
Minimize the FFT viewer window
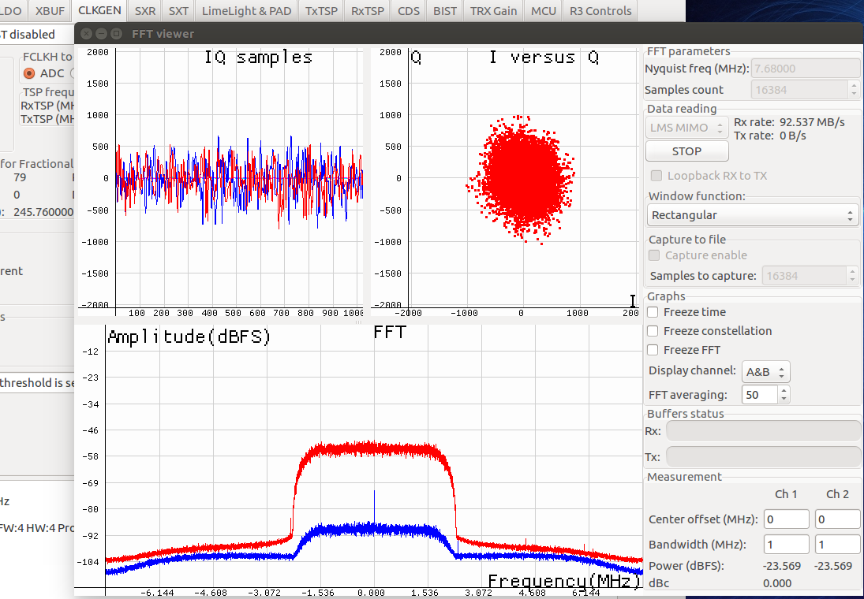click(x=101, y=34)
